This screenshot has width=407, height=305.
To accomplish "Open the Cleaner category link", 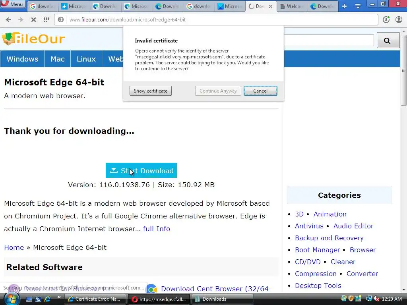I will pyautogui.click(x=343, y=262).
